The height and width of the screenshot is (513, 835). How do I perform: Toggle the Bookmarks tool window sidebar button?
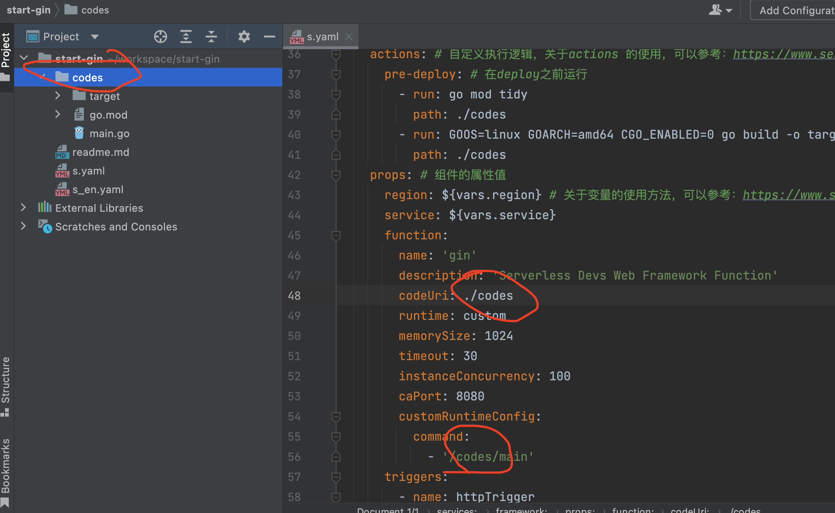pyautogui.click(x=6, y=473)
